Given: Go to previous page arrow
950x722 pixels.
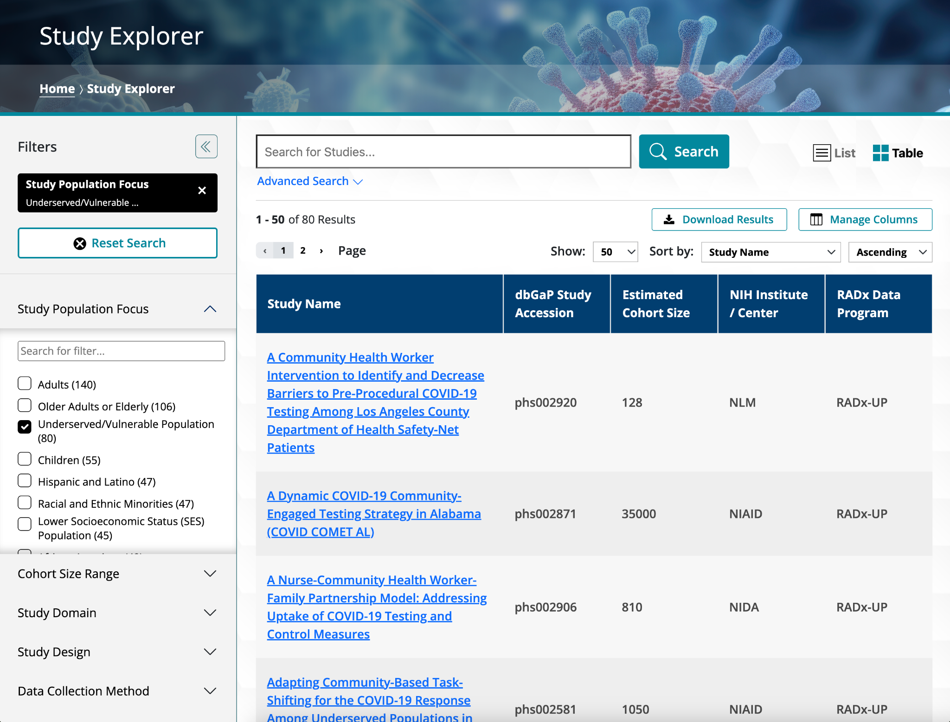Looking at the screenshot, I should coord(265,251).
